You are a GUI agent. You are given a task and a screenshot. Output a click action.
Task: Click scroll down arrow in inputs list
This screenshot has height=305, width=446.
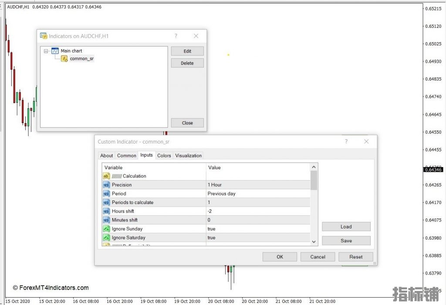pos(314,241)
